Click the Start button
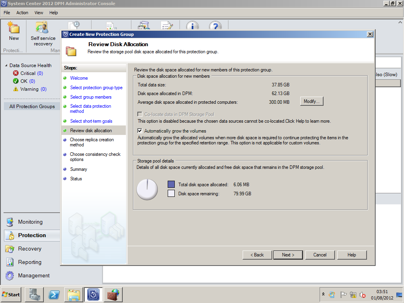 (x=11, y=294)
